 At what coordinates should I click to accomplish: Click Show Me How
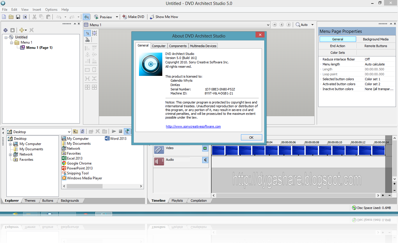coord(164,17)
